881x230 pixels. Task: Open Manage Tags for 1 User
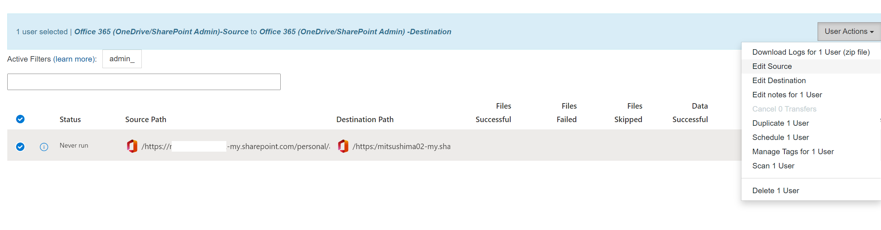793,152
